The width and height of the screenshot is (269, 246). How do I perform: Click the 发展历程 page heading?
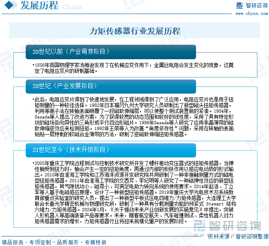(39, 5)
